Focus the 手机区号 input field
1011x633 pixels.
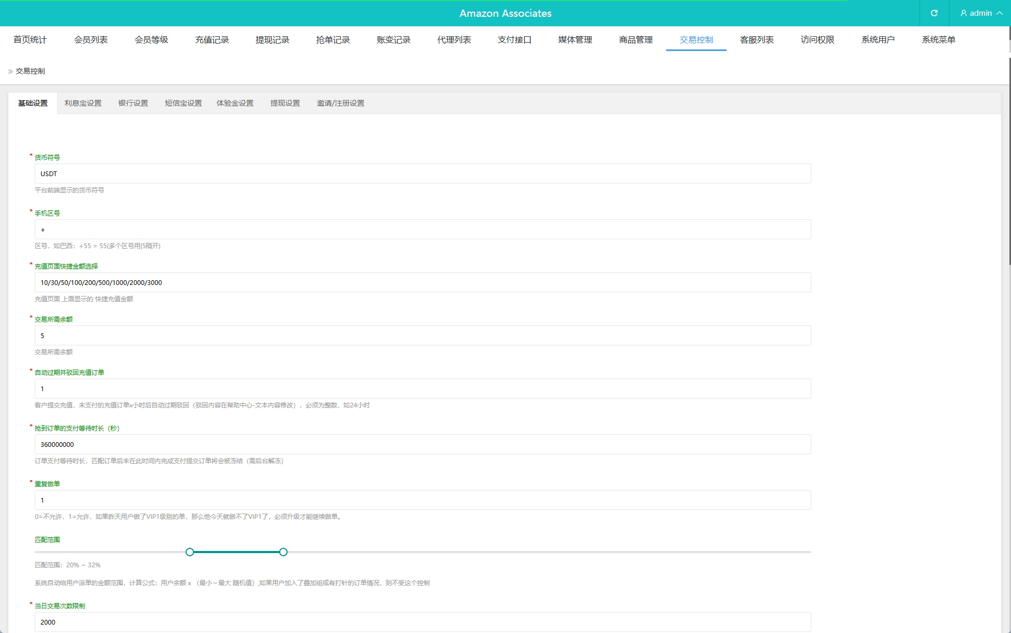422,230
